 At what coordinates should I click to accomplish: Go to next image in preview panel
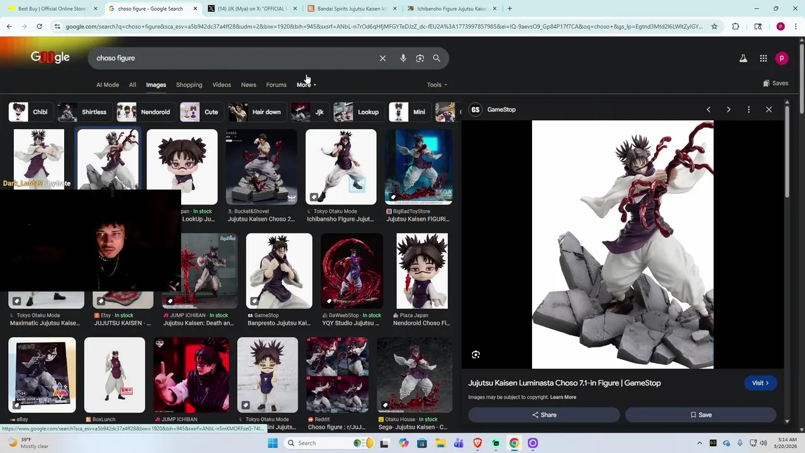(x=728, y=109)
